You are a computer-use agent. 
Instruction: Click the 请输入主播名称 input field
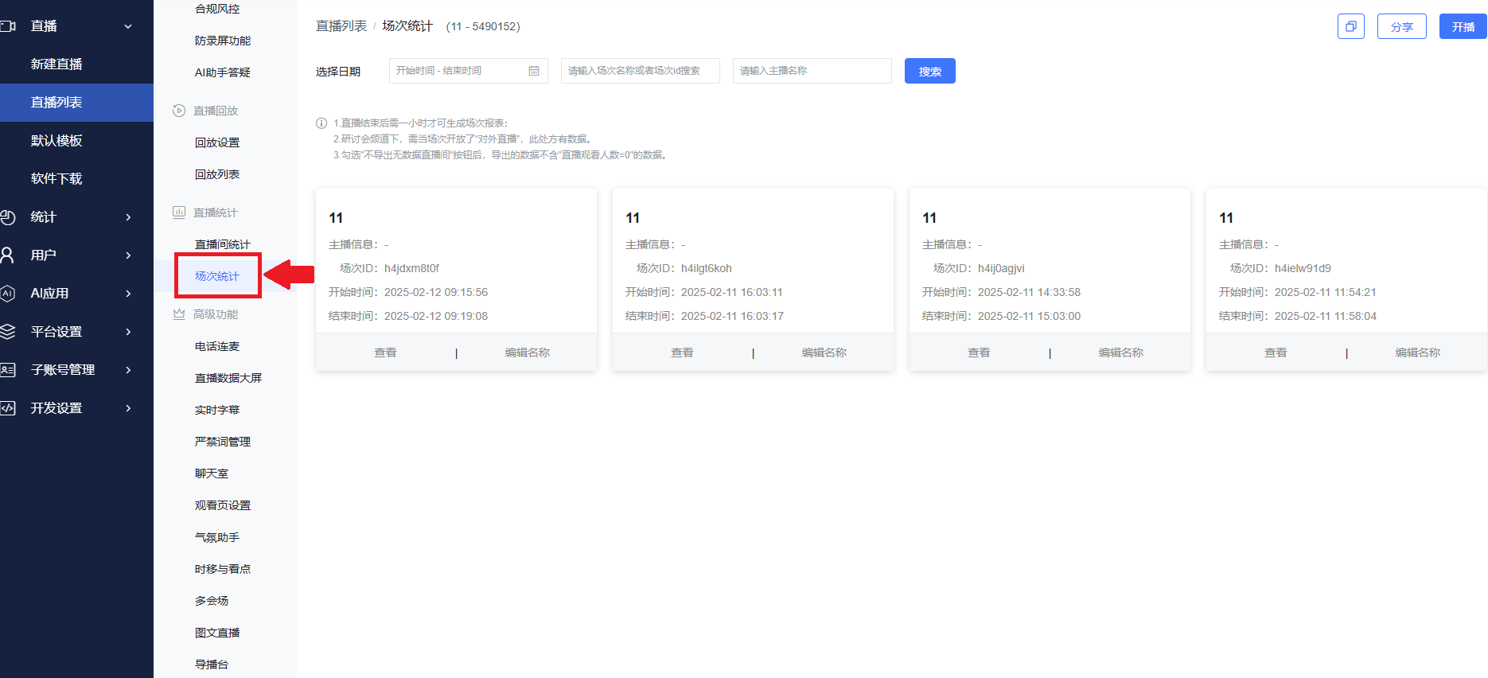pos(812,71)
